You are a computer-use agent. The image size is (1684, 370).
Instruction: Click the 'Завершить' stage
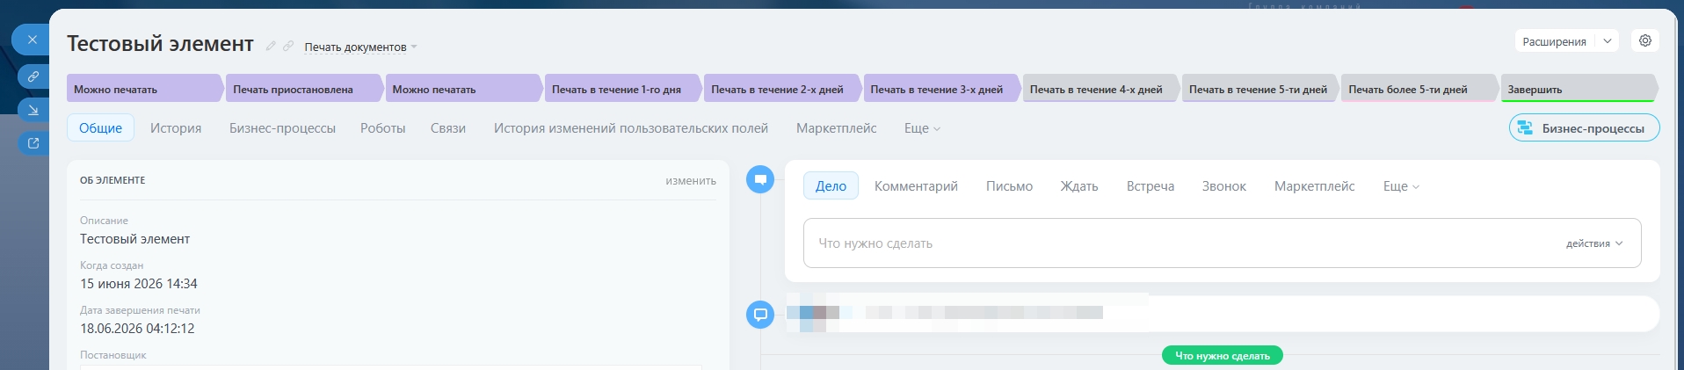(1579, 89)
